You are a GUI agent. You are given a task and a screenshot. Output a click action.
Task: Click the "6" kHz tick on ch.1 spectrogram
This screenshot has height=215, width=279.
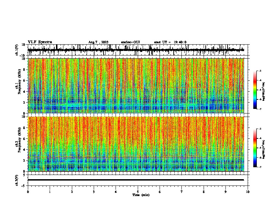tap(24, 80)
